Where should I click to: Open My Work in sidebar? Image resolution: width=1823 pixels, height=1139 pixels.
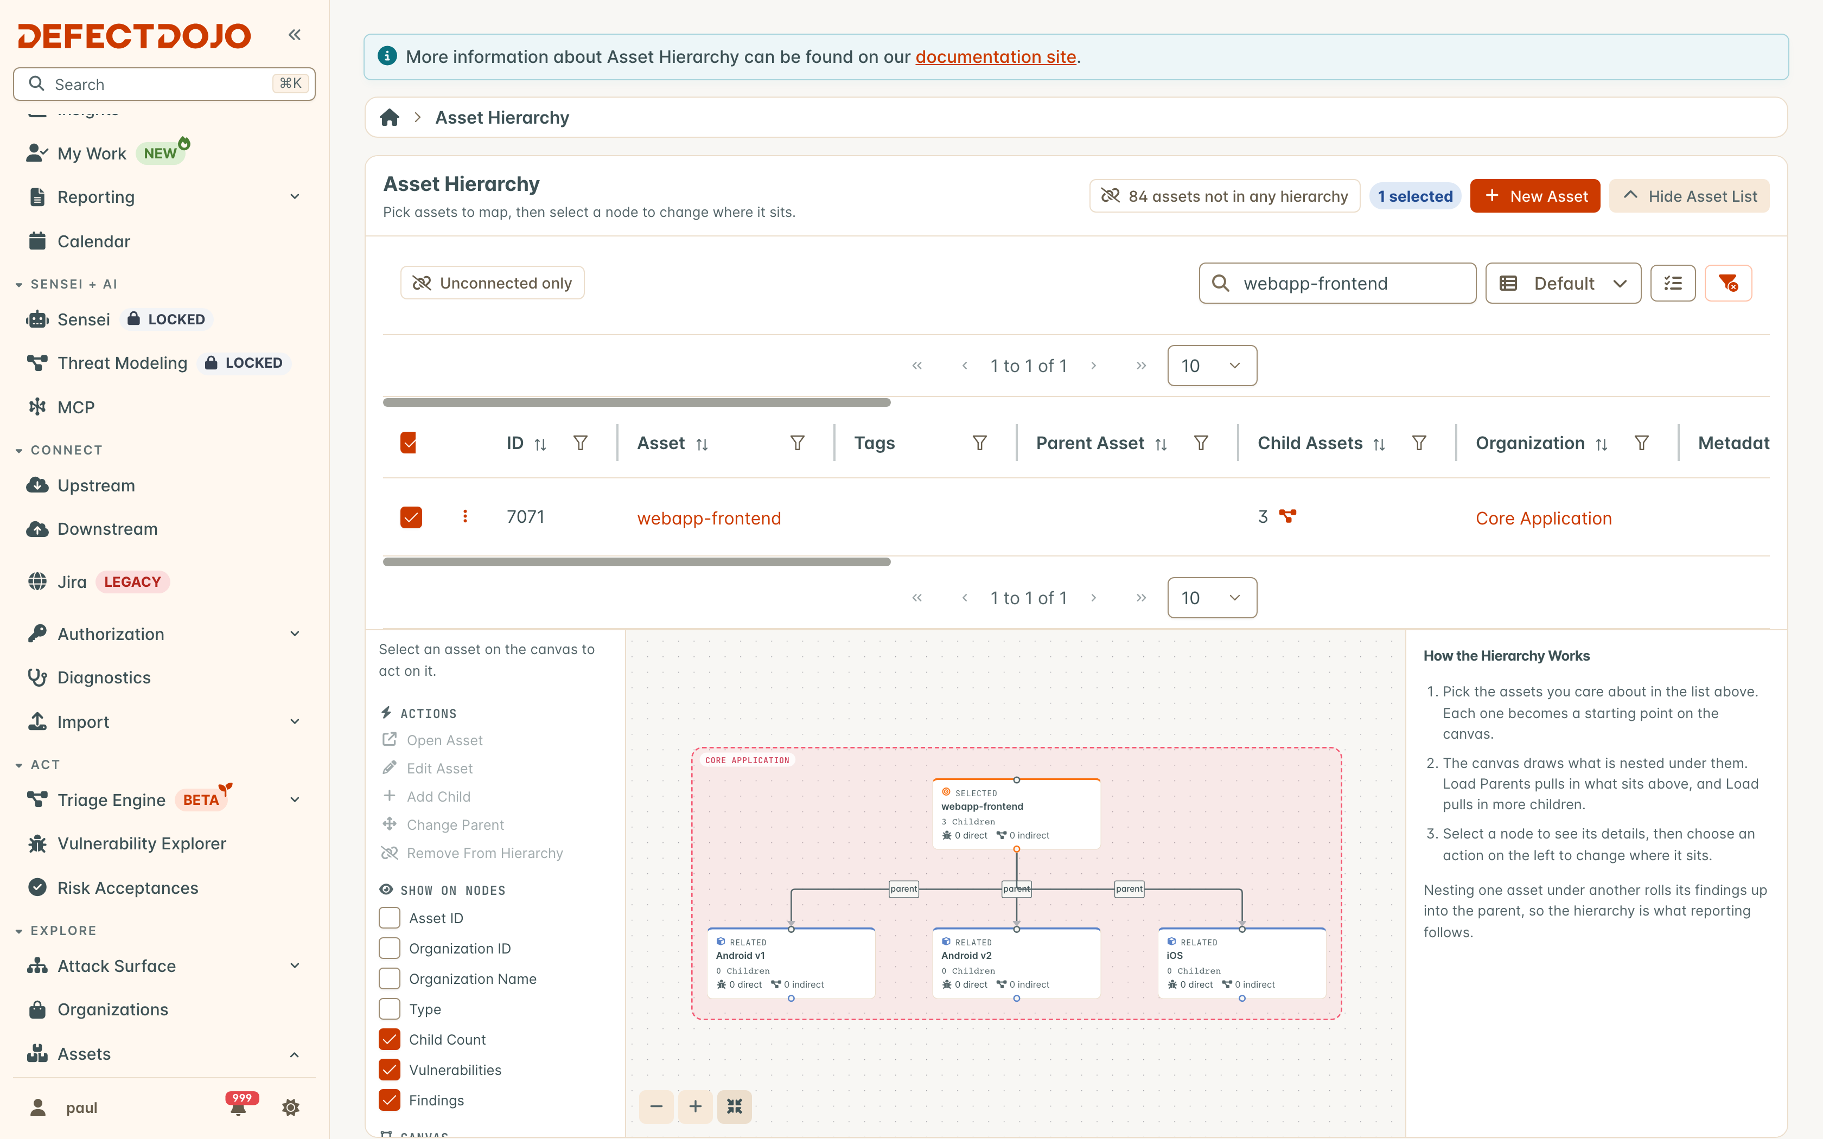[92, 153]
